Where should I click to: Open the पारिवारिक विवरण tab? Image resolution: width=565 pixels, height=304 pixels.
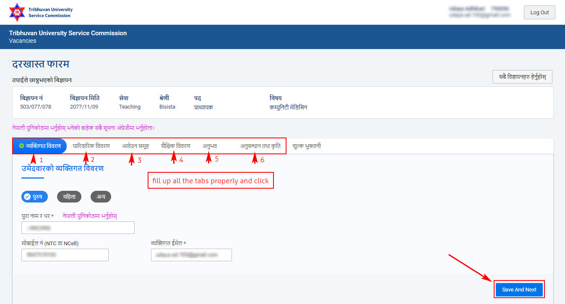pyautogui.click(x=91, y=146)
